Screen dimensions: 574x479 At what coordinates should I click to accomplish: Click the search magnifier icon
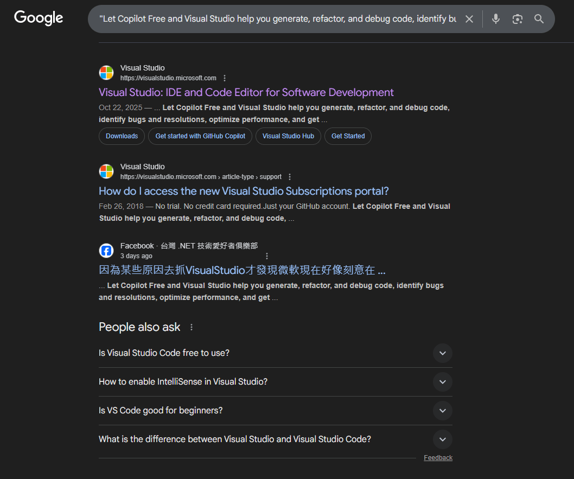[x=539, y=18]
